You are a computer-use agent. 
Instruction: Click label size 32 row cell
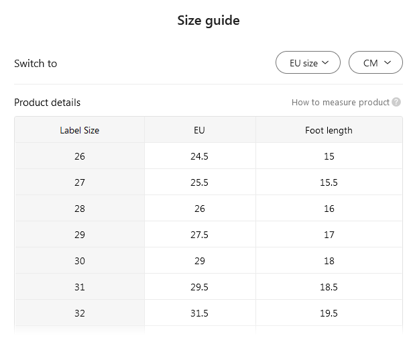[x=80, y=313]
